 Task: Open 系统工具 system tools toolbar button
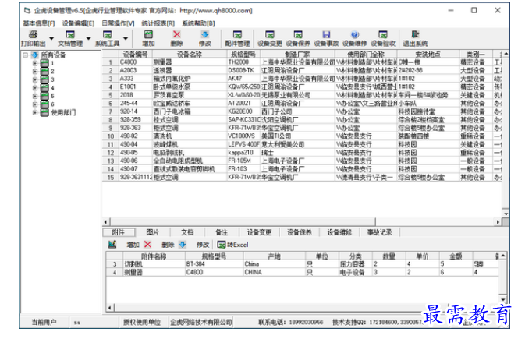(107, 39)
